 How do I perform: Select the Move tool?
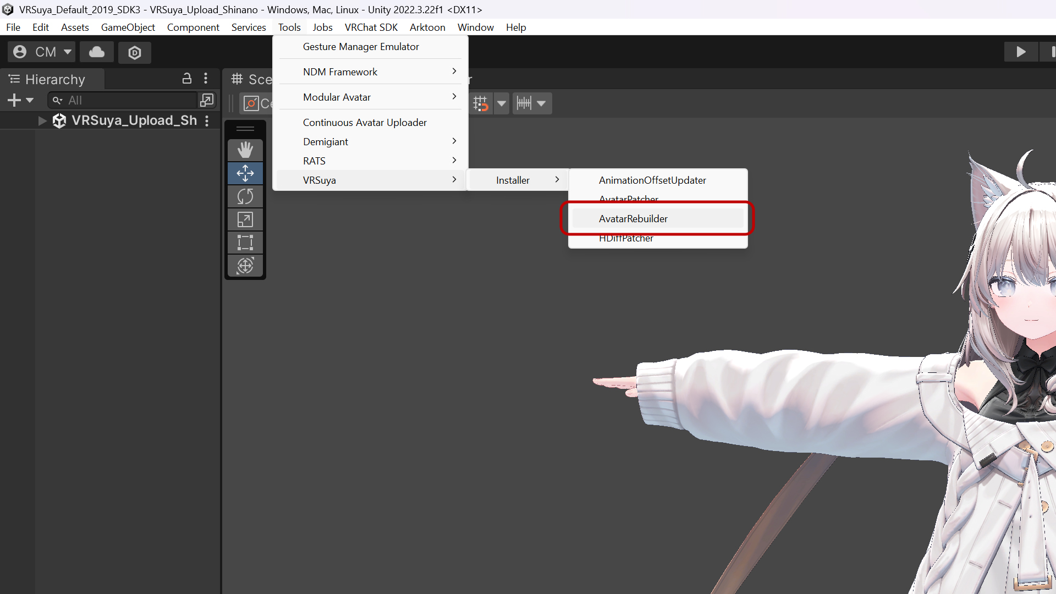245,173
